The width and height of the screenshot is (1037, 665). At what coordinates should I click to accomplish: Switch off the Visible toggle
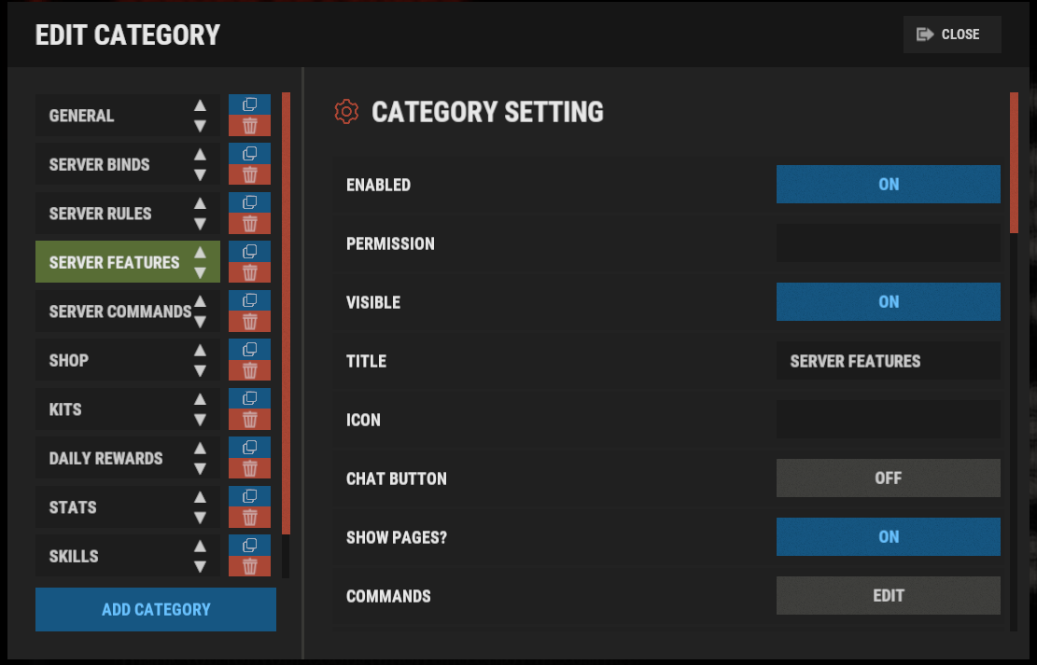(x=889, y=302)
